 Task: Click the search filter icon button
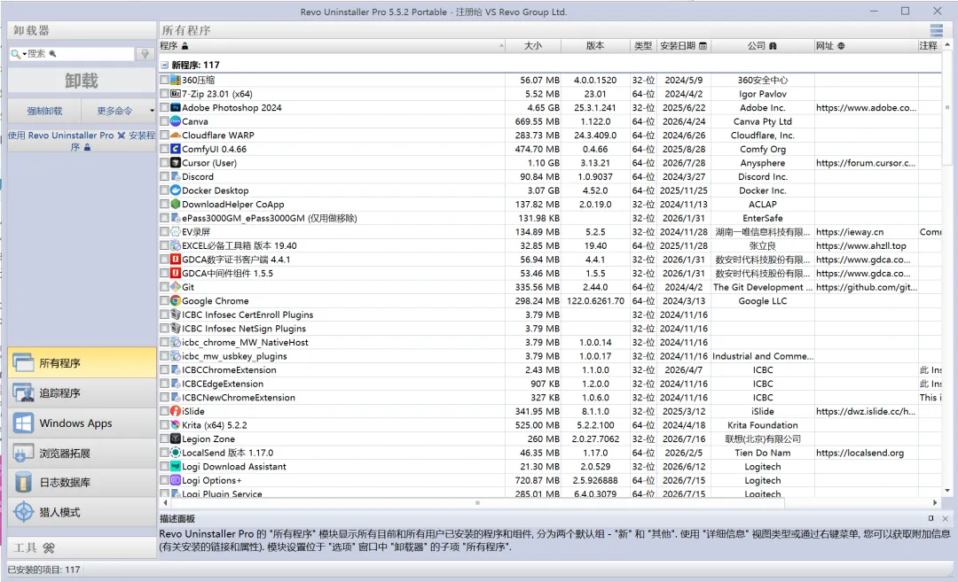pyautogui.click(x=145, y=54)
